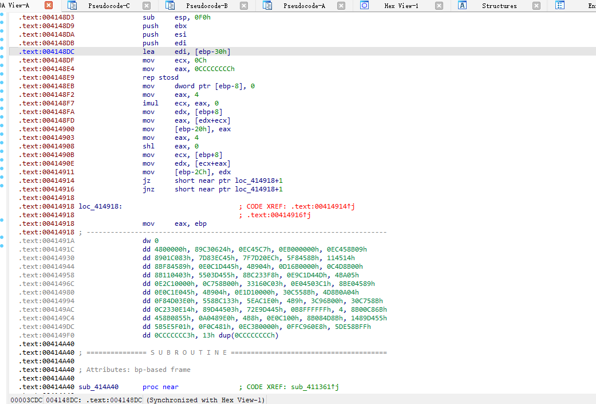Click the Hex View-1 tab icon
This screenshot has height=404, width=596.
click(x=365, y=6)
